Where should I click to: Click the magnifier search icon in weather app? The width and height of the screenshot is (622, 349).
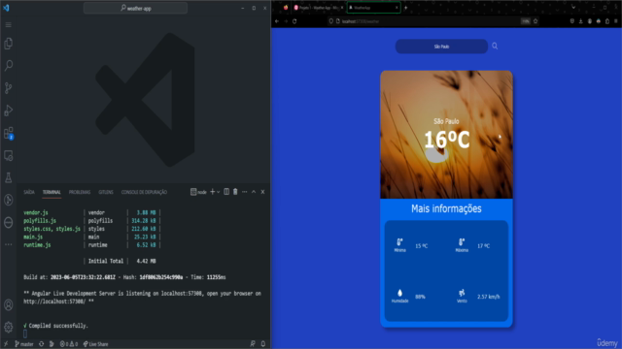495,47
